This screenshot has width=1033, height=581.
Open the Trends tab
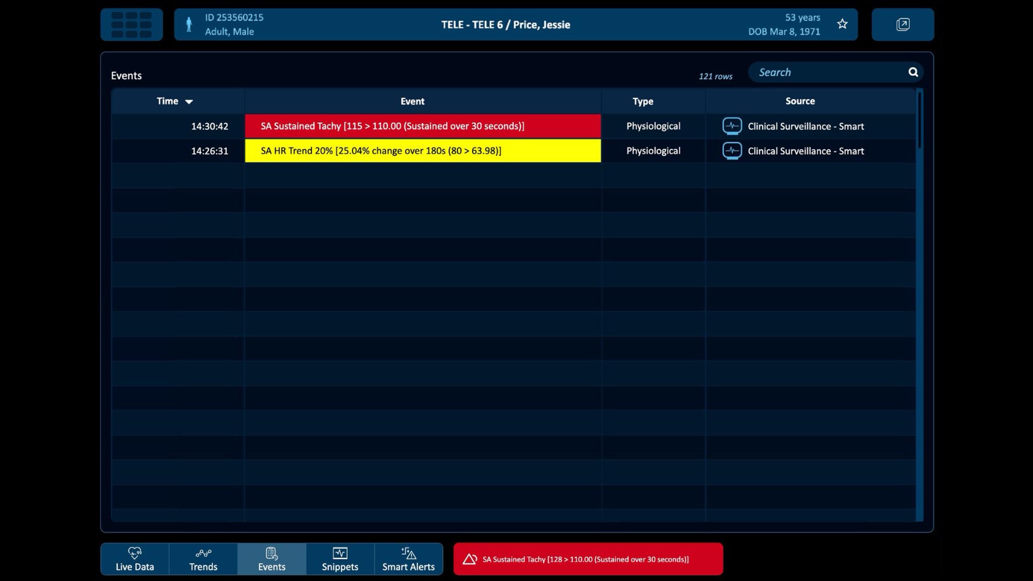203,559
